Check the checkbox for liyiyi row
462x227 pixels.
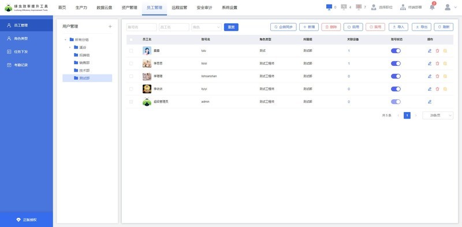point(131,89)
